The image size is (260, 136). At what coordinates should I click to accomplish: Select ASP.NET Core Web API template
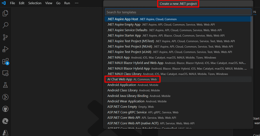[x=178, y=118]
